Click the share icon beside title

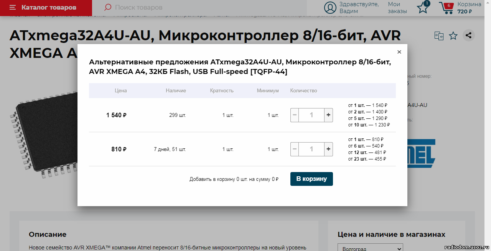tap(468, 36)
